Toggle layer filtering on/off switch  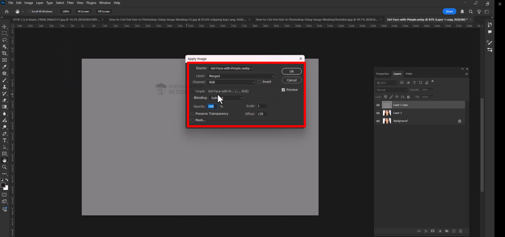(x=433, y=82)
